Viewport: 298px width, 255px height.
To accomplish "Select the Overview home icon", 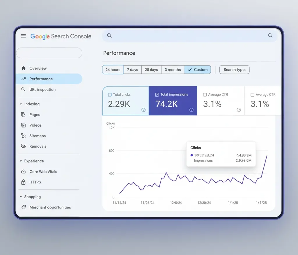I will pos(23,68).
